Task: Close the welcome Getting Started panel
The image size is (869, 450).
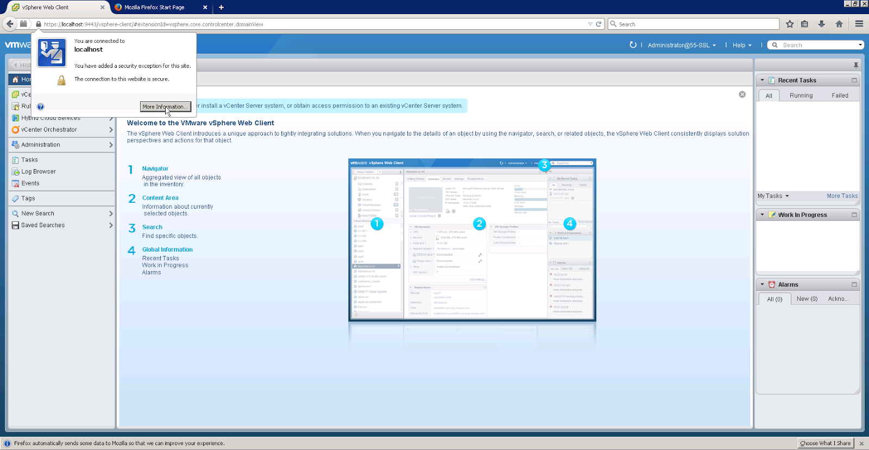Action: tap(742, 94)
